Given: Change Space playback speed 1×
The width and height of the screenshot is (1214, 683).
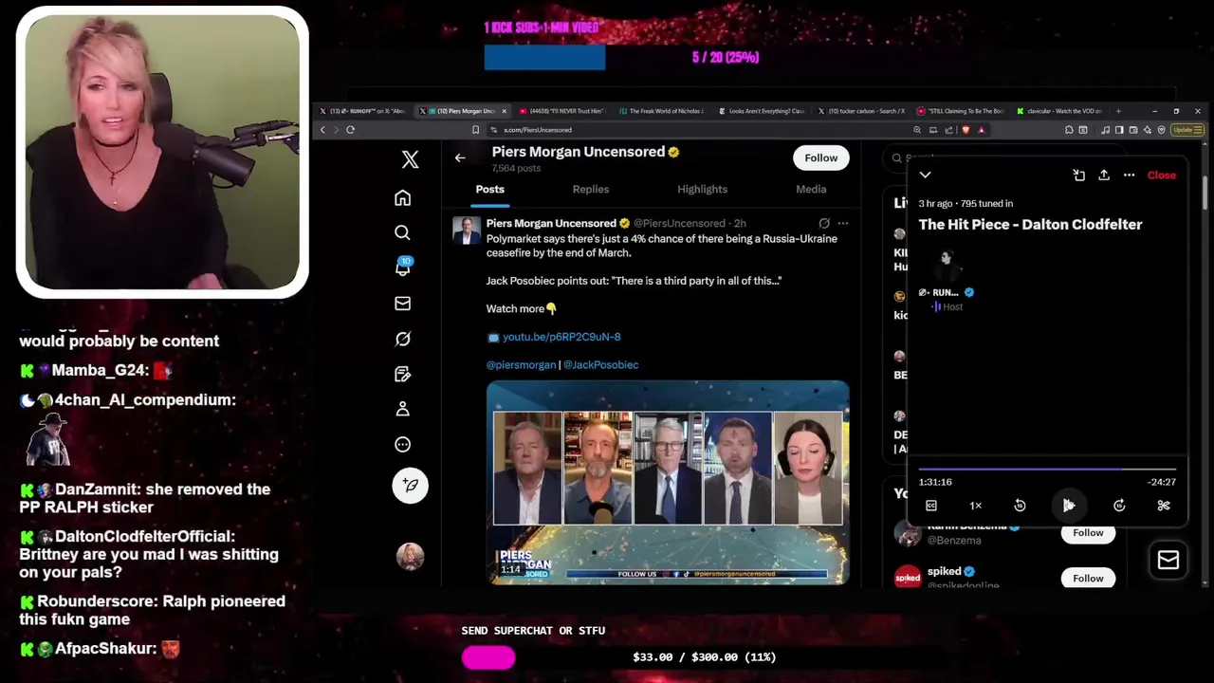Looking at the screenshot, I should (975, 506).
